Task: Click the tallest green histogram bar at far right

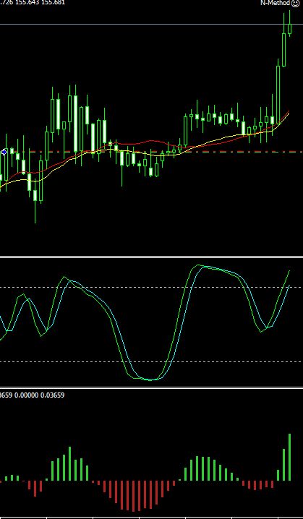Action: click(290, 457)
